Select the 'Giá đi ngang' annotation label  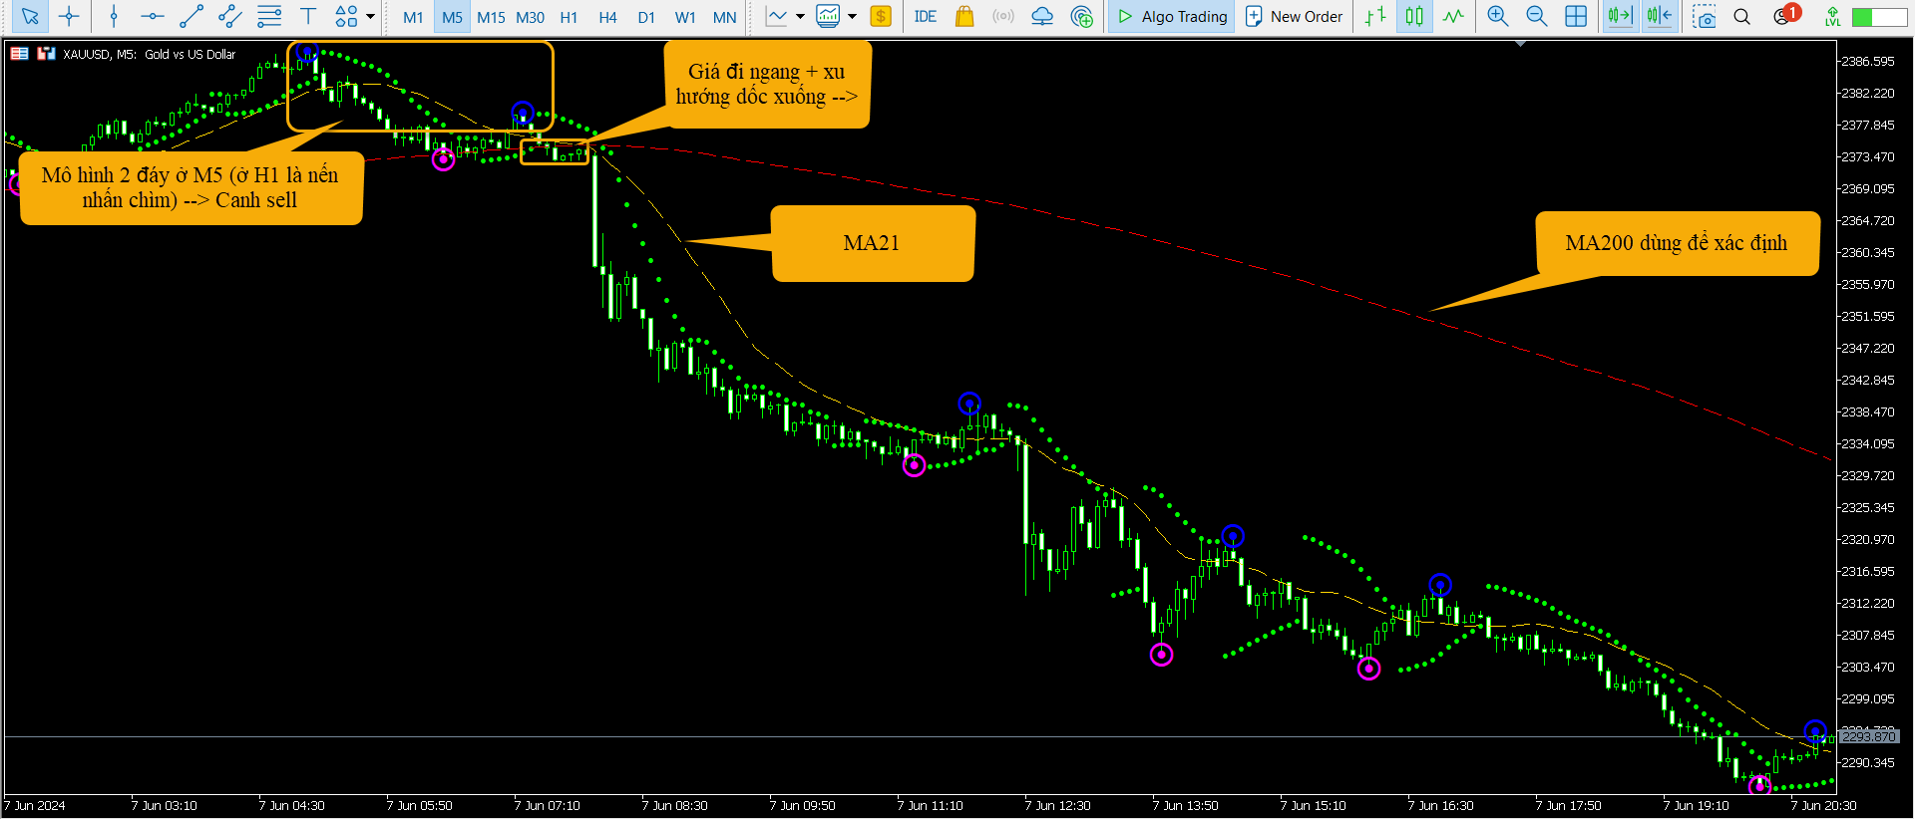[x=766, y=85]
